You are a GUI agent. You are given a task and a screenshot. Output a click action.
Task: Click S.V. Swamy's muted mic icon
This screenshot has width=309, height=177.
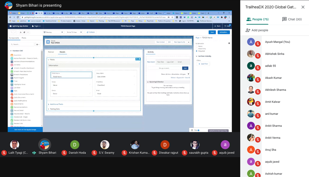94,153
